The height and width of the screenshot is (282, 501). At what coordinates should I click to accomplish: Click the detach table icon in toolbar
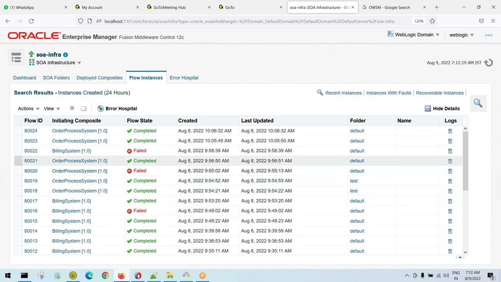[83, 108]
